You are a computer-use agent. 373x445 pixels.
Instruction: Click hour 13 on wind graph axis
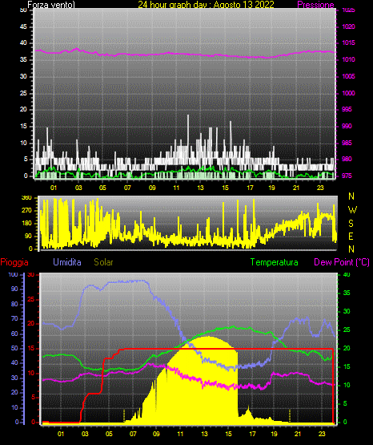201,188
